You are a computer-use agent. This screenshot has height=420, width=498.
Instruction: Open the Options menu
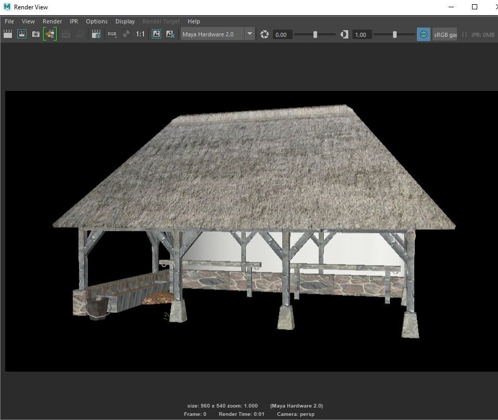pos(97,21)
